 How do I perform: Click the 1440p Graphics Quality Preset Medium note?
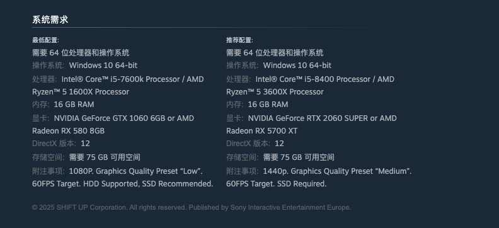(x=337, y=171)
